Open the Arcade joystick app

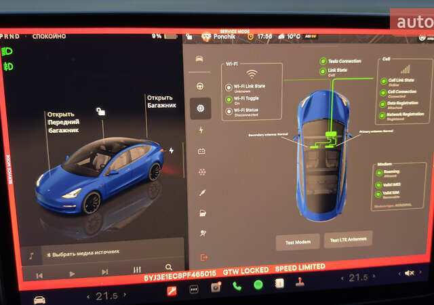pos(300,282)
